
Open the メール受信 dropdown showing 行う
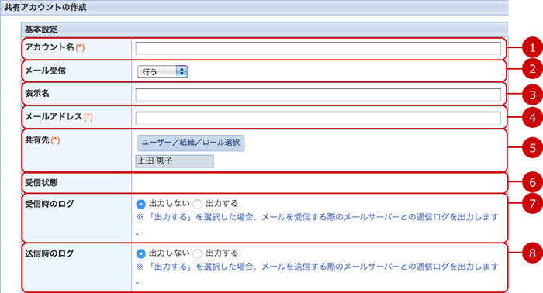[x=162, y=71]
